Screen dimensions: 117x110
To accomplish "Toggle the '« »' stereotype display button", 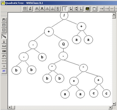I will point(4,61).
